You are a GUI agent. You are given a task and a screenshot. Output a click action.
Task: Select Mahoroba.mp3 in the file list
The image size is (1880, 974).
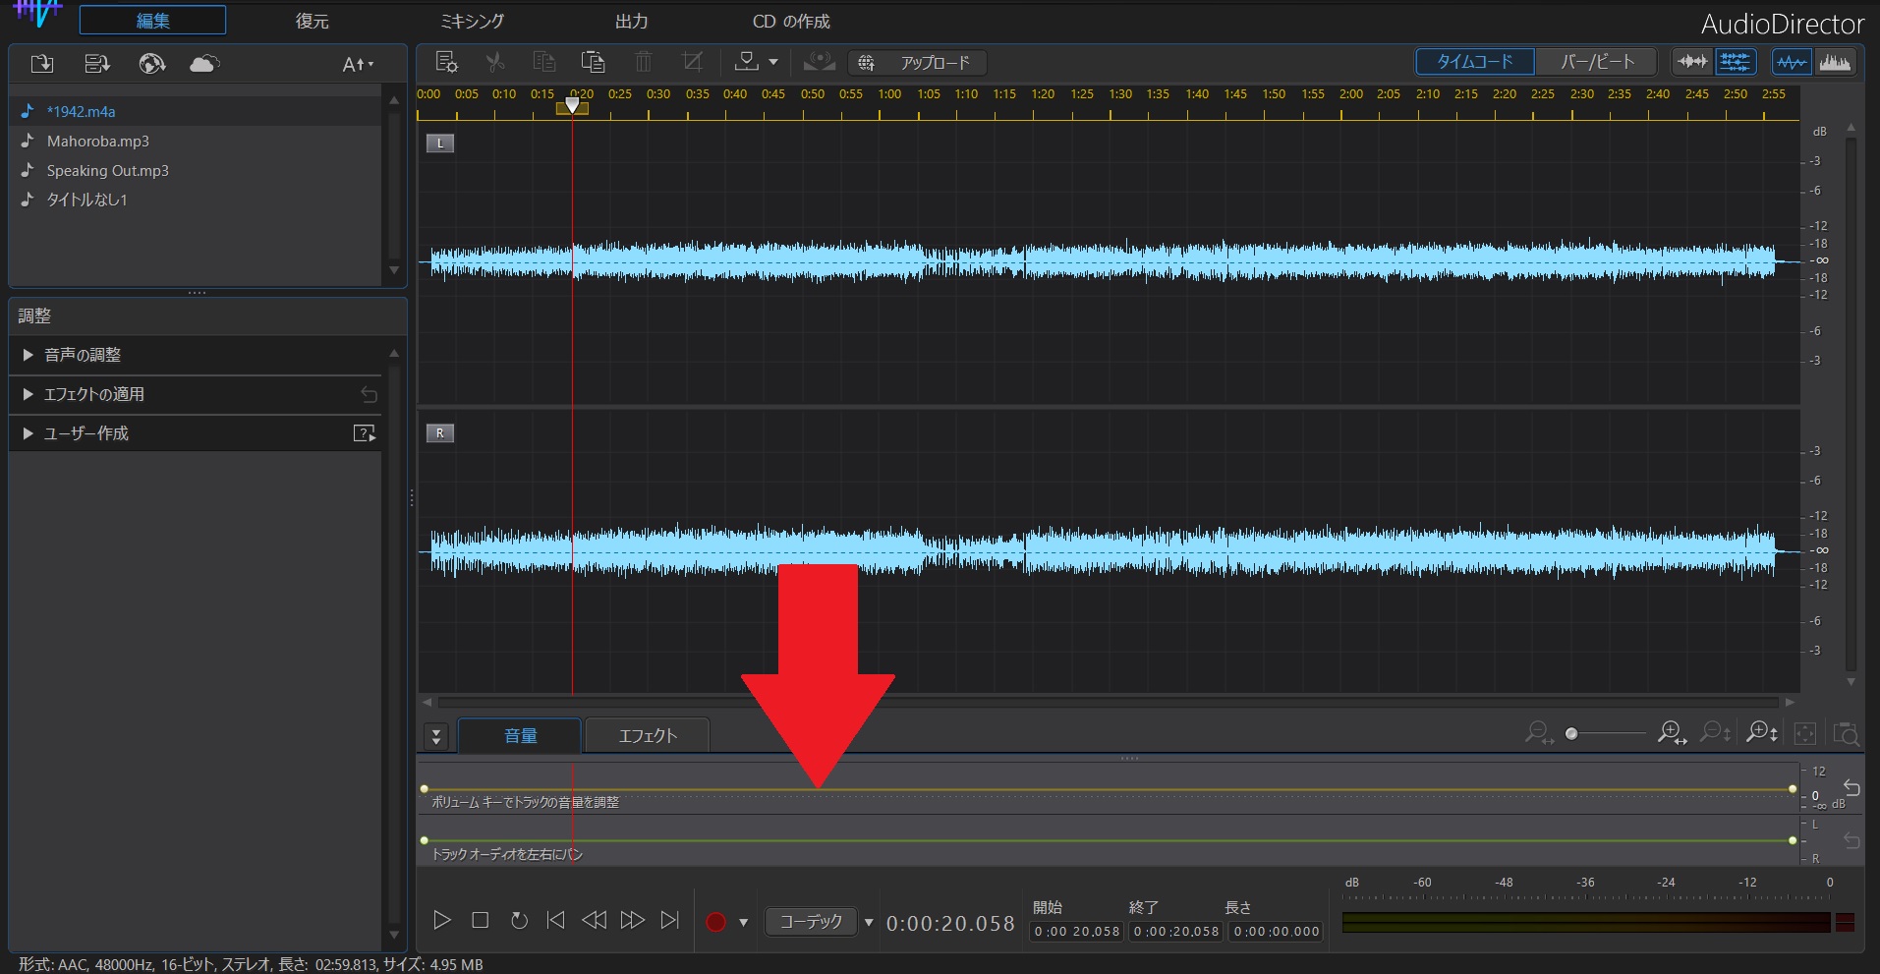point(97,141)
